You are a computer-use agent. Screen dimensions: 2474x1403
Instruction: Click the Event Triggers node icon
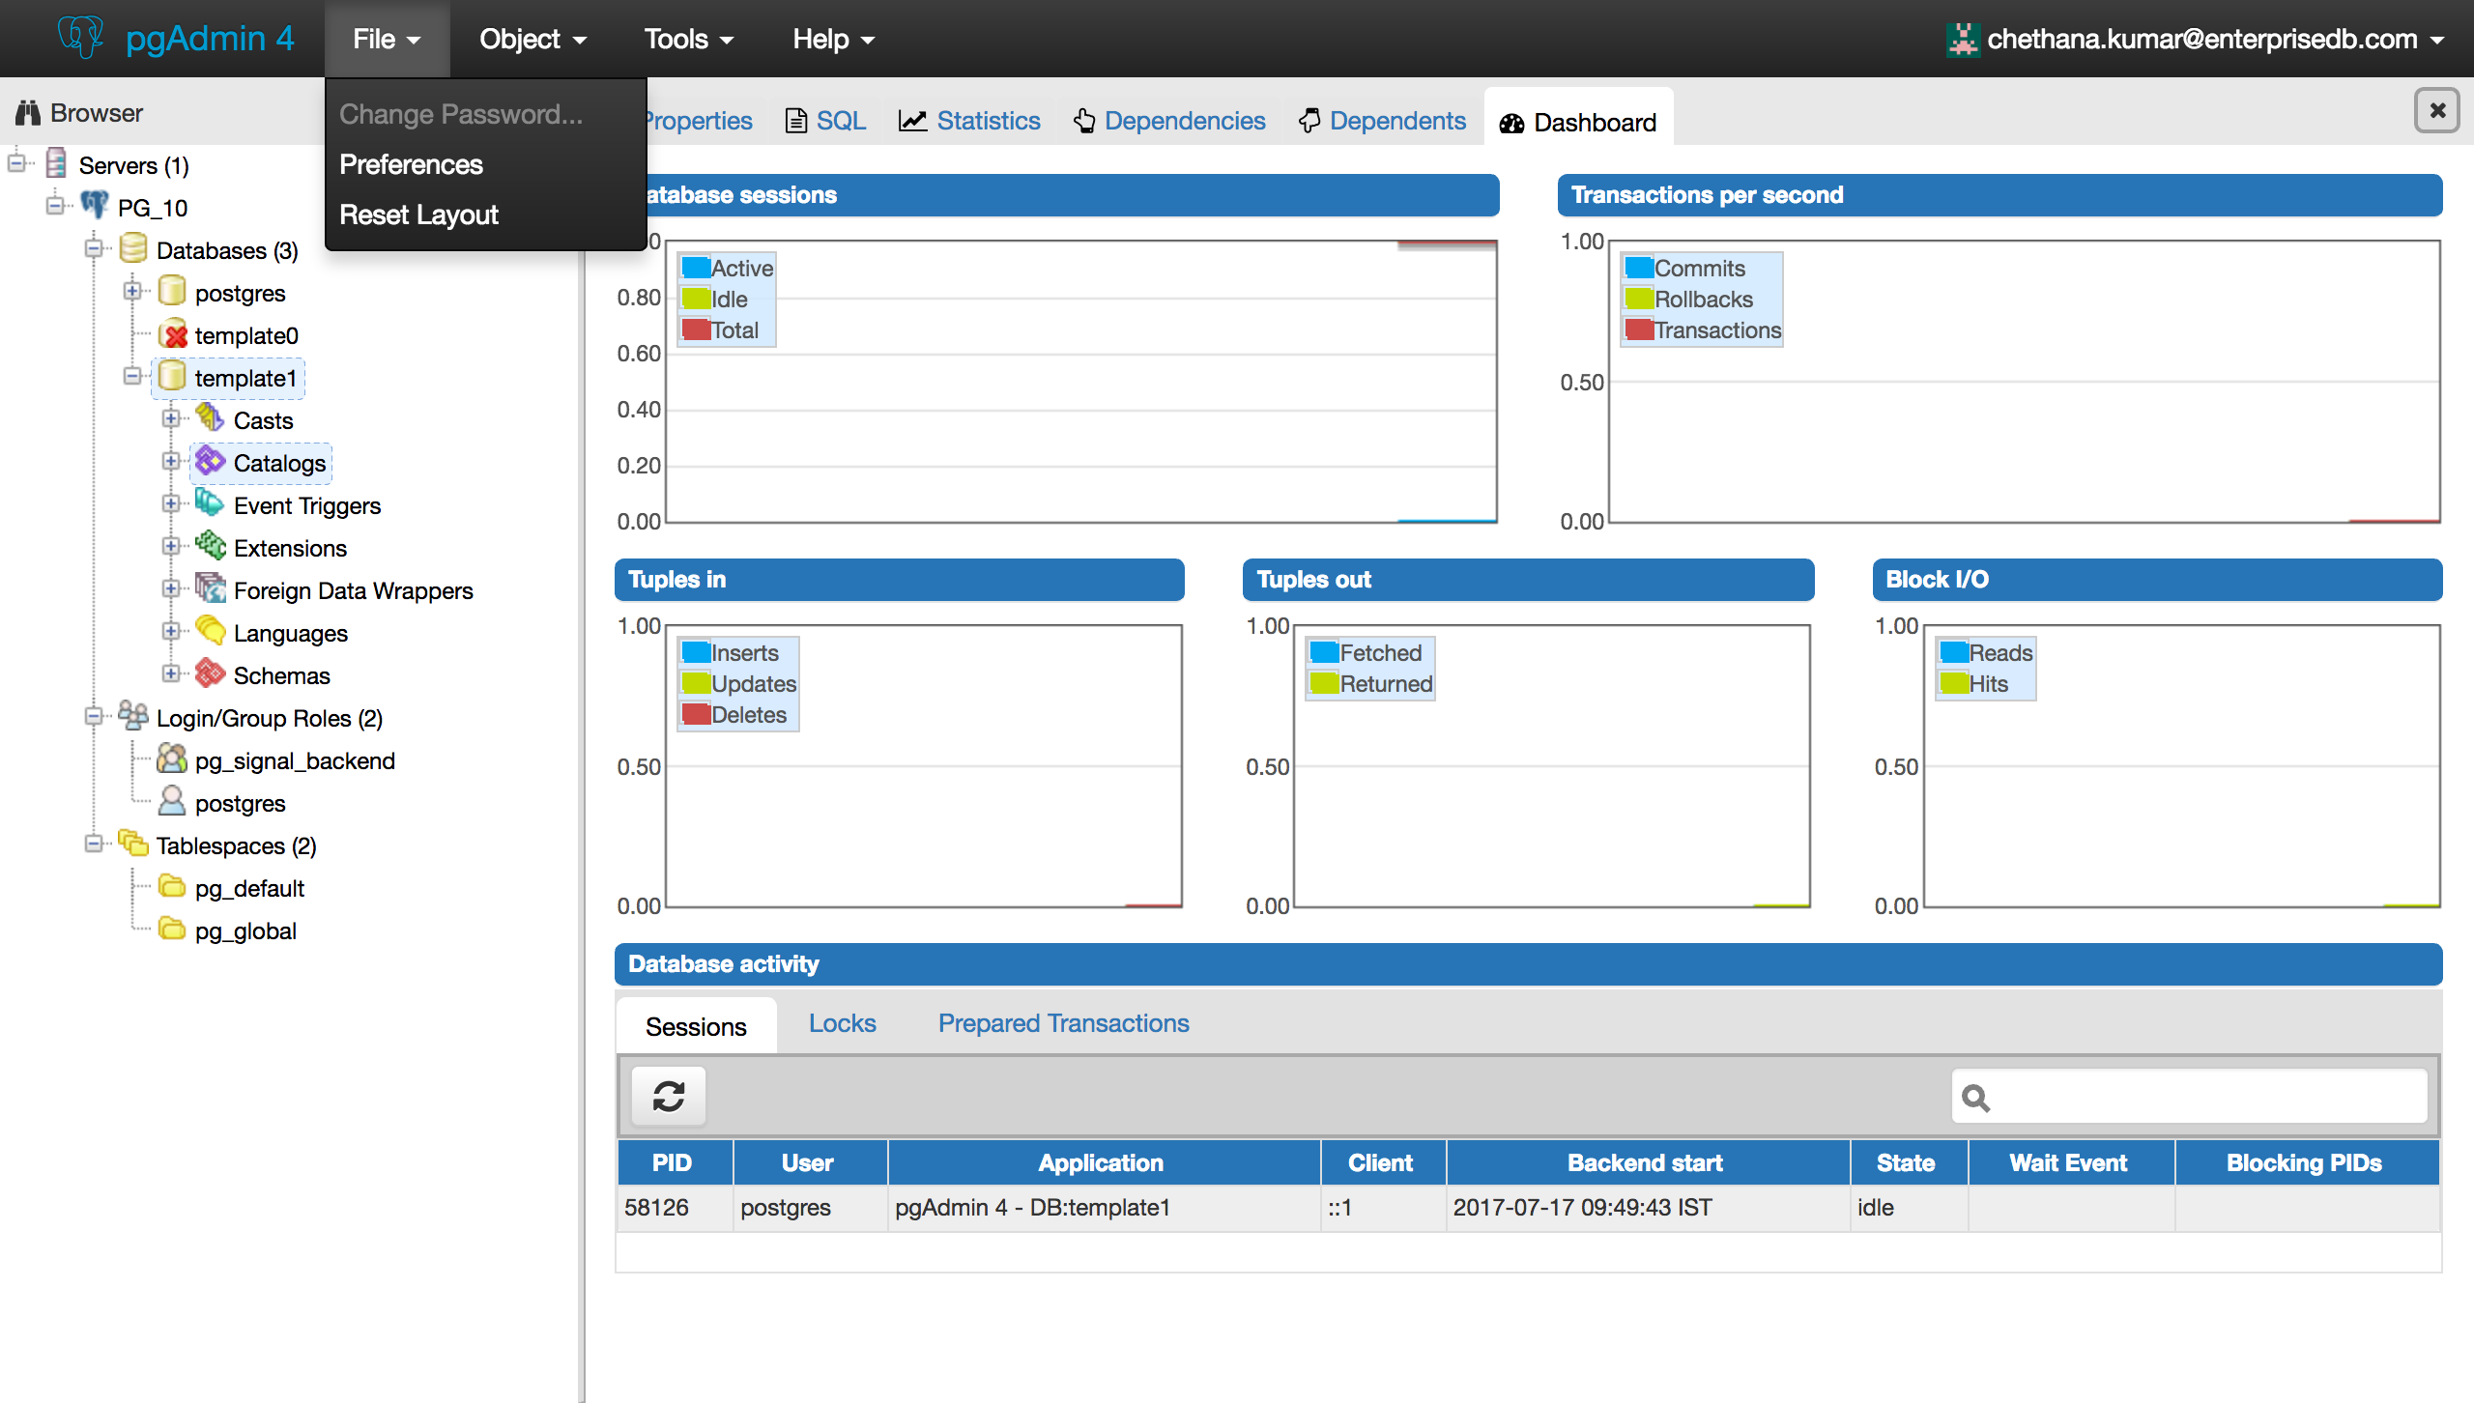point(210,503)
